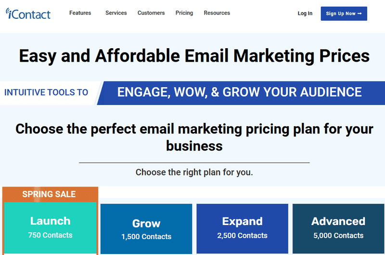Image resolution: width=385 pixels, height=255 pixels.
Task: Click the Log In link
Action: pyautogui.click(x=305, y=13)
